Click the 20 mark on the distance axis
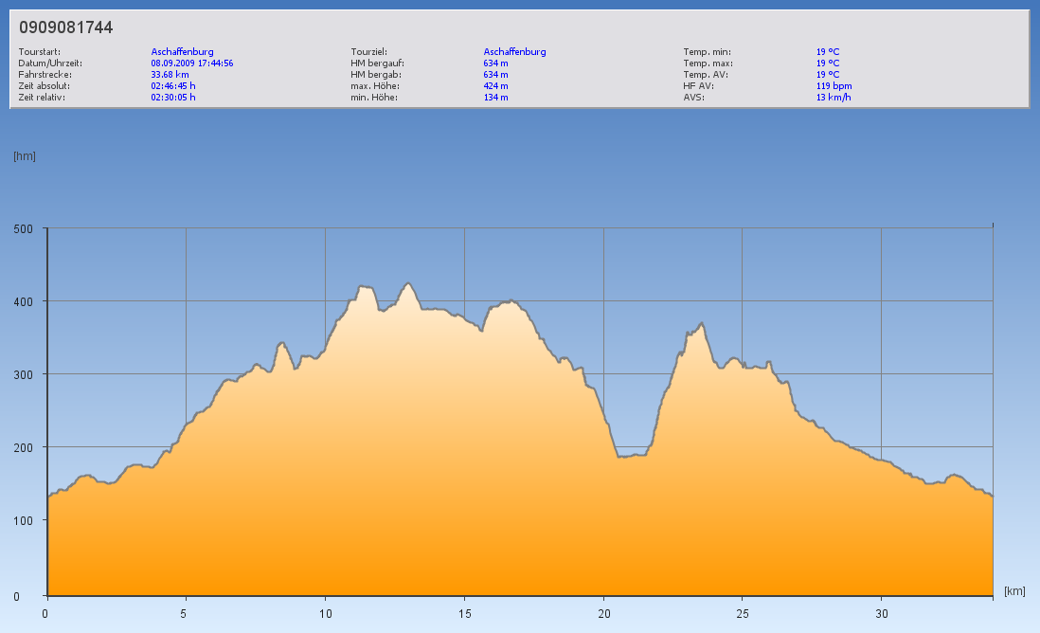The image size is (1040, 633). [603, 613]
